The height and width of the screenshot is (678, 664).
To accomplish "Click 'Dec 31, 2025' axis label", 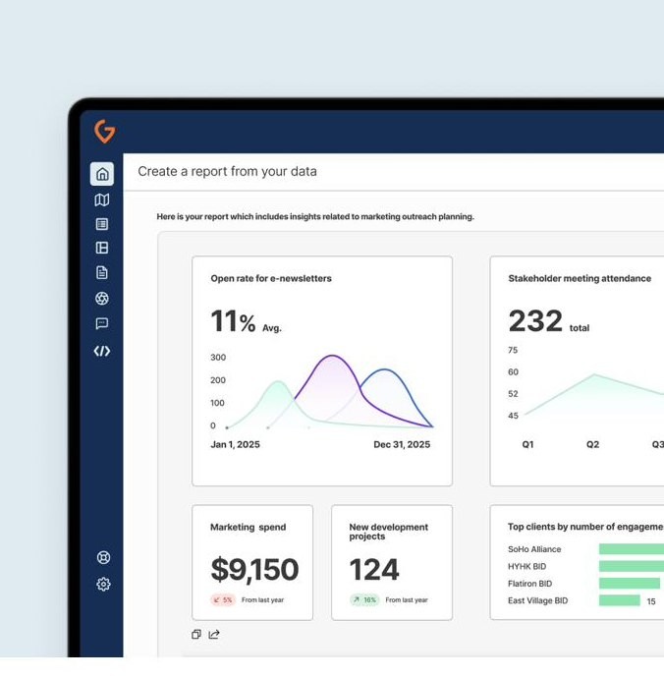I will click(402, 444).
